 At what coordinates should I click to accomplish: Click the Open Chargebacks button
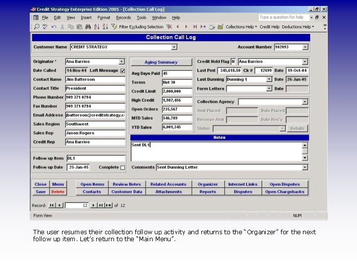coord(285,192)
